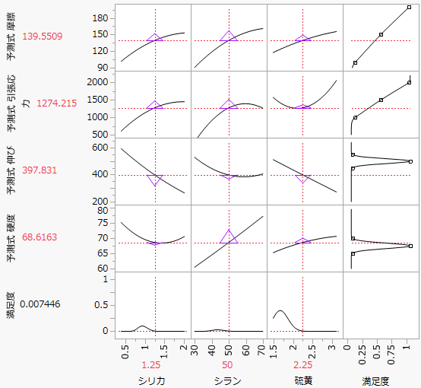Click the 摩擦 y-axis tick label 180
The width and height of the screenshot is (421, 388).
click(100, 18)
